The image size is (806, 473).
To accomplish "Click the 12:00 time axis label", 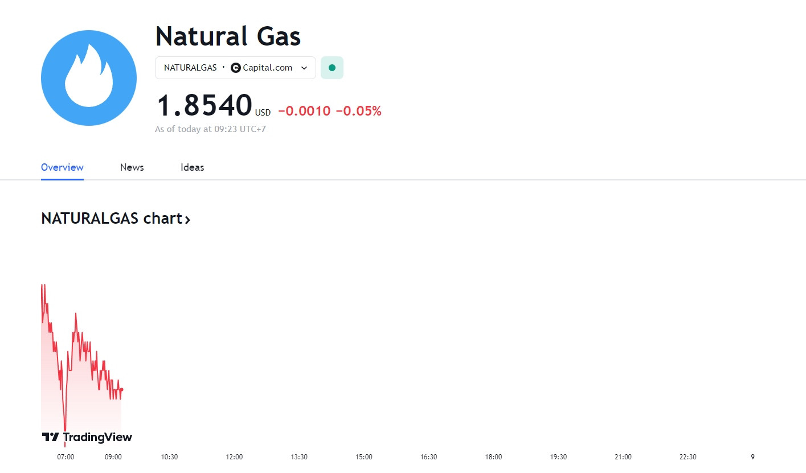I will click(x=234, y=457).
